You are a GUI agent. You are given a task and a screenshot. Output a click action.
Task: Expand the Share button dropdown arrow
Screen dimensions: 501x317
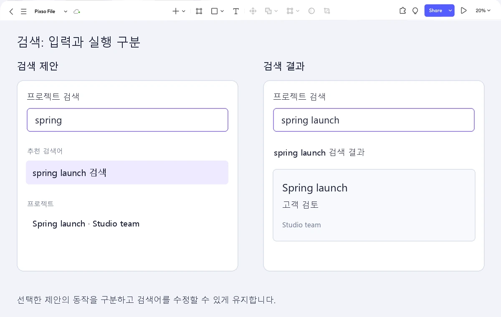tap(450, 11)
